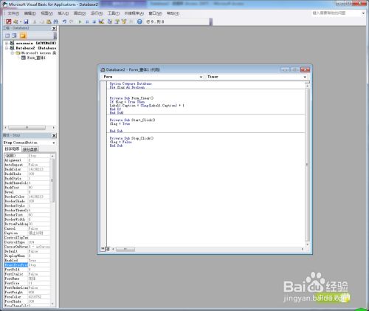The height and width of the screenshot is (311, 369).
Task: Click the 'Private Sub Start_Click()' code line
Action: [132, 120]
